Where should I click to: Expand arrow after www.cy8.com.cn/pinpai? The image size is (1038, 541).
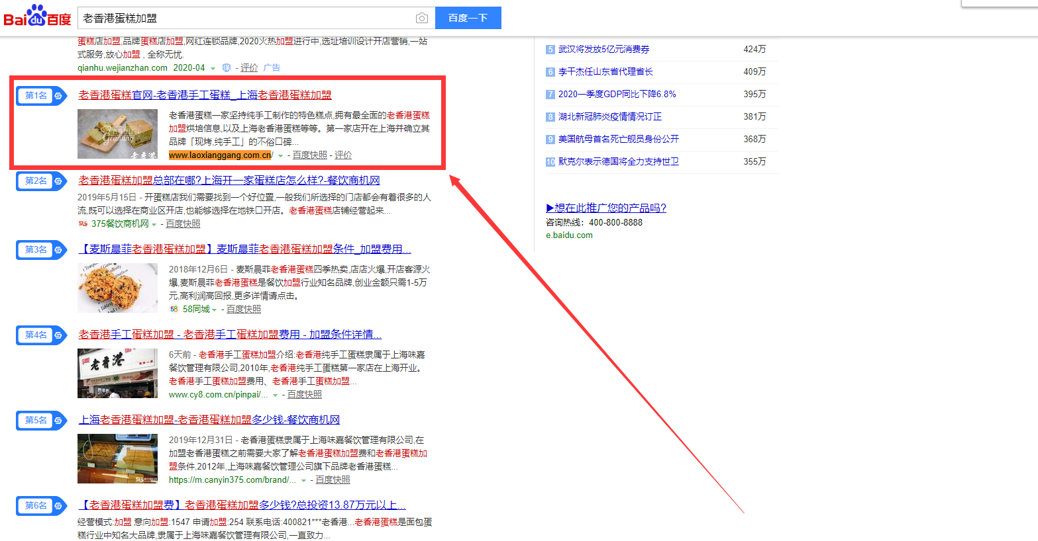coord(275,395)
